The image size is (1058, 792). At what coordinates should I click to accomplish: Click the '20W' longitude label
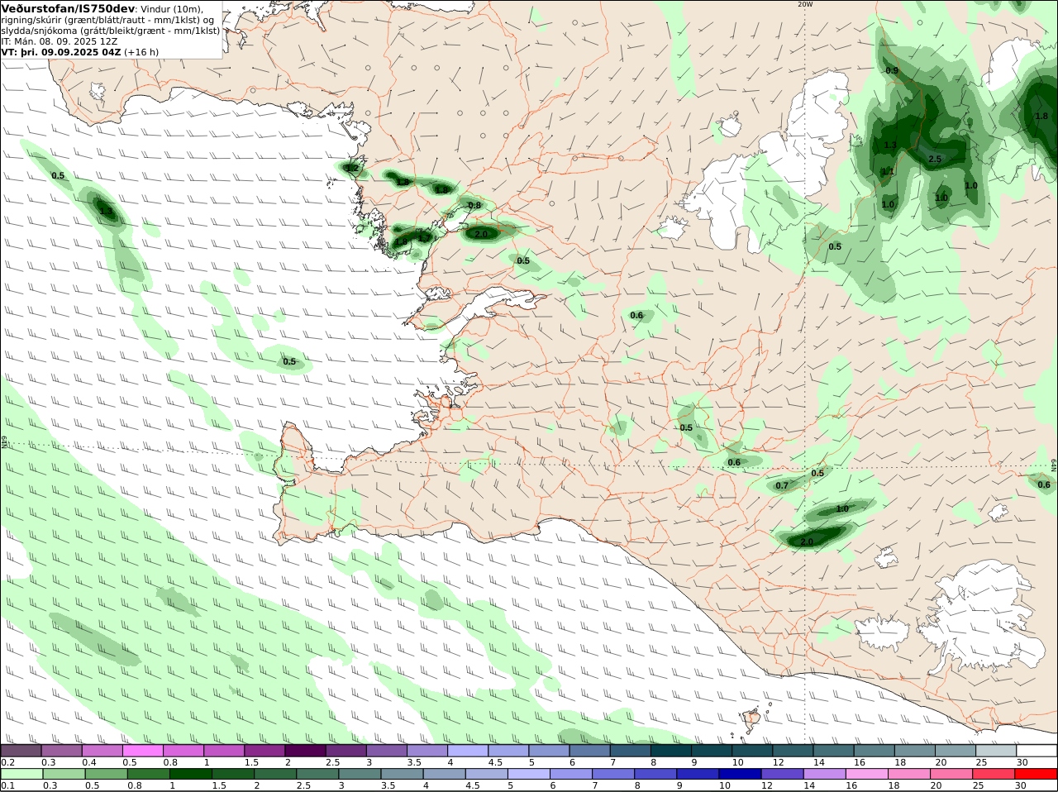[805, 4]
